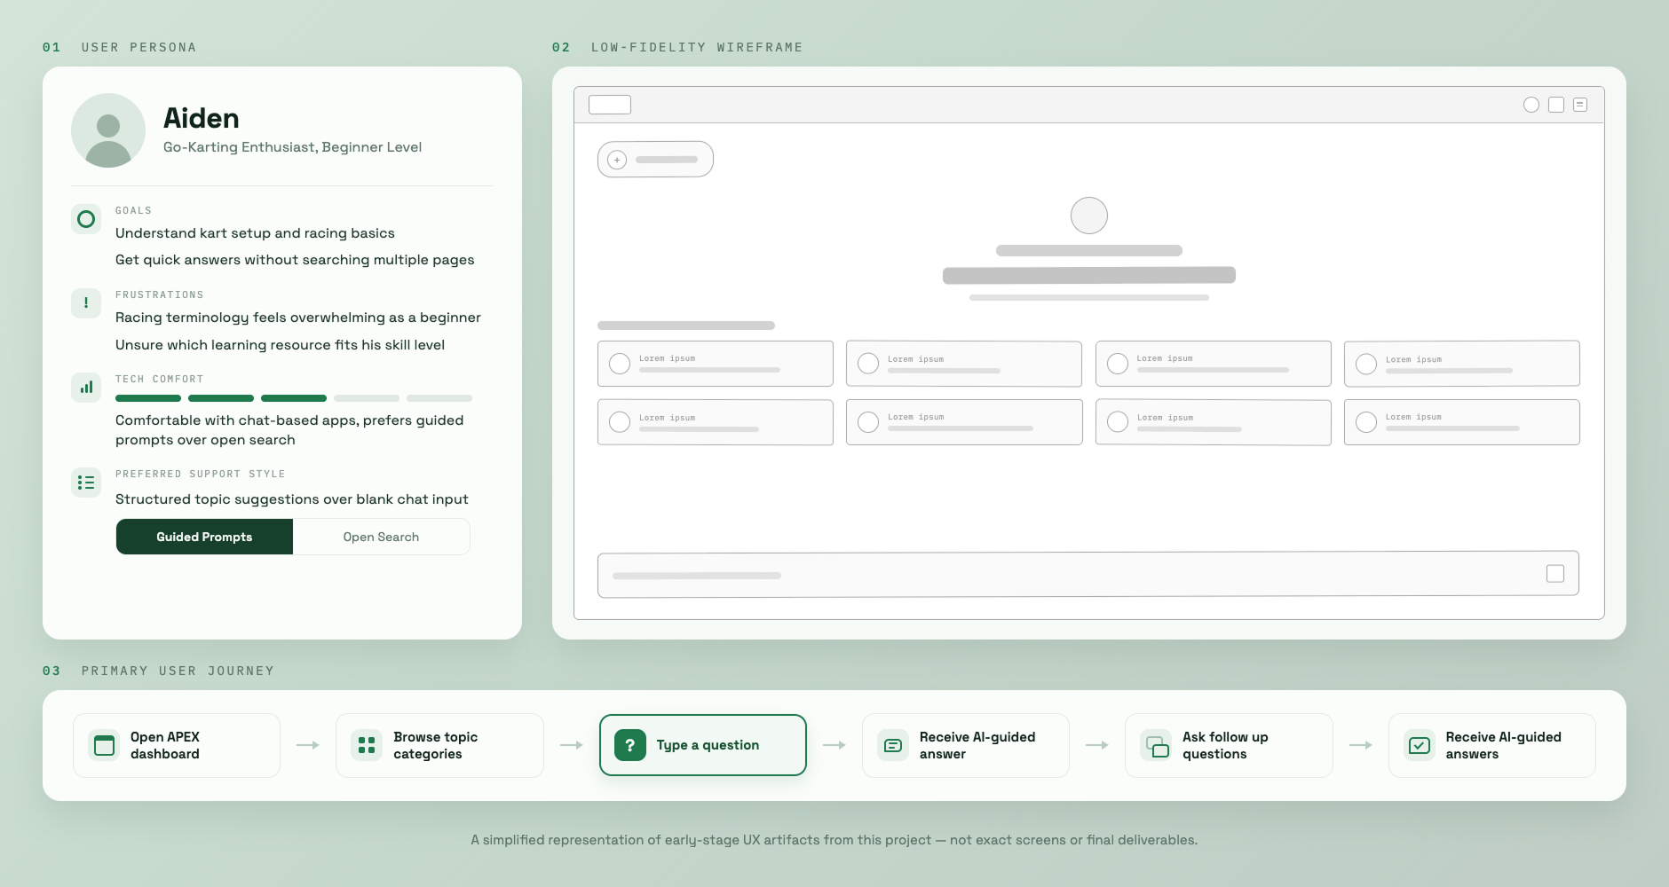Click the send square in wireframe input bar
The height and width of the screenshot is (887, 1669).
click(1555, 574)
